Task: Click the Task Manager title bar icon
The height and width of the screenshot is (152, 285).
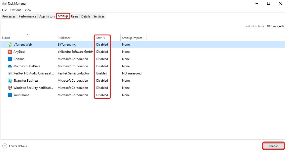Action: point(4,4)
